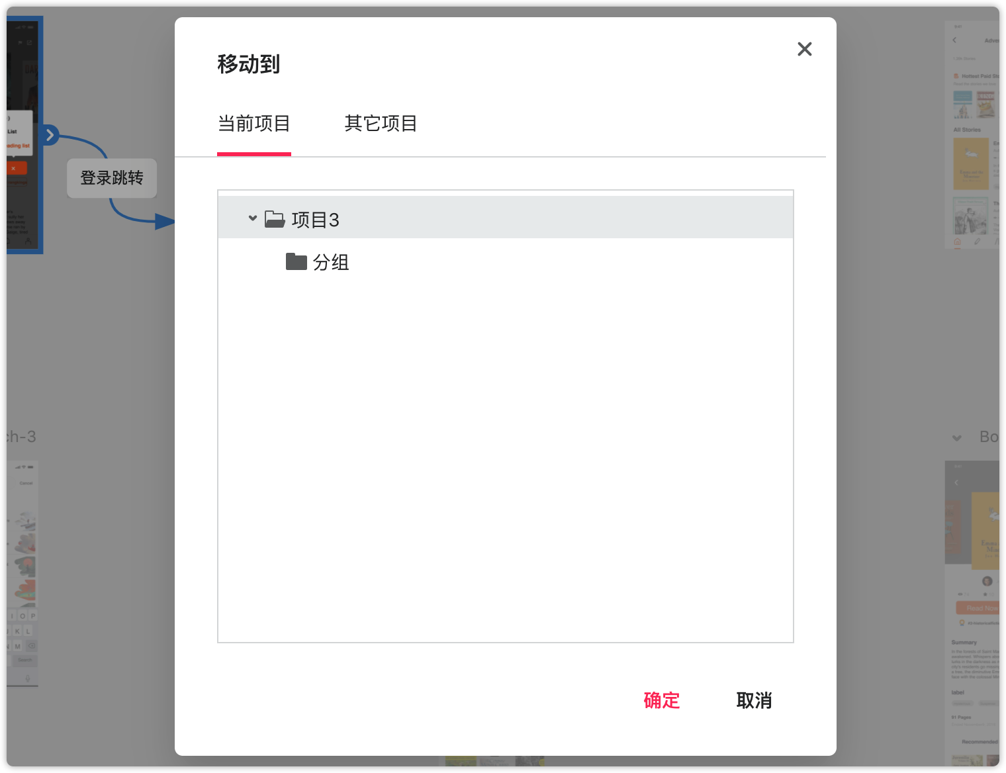Collapse the 项目3 tree node chevron
Viewport: 1006px width, 773px height.
pyautogui.click(x=252, y=218)
